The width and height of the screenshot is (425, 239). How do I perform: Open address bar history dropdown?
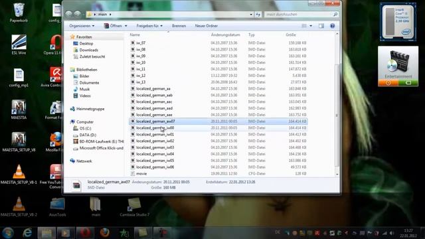[x=251, y=15]
